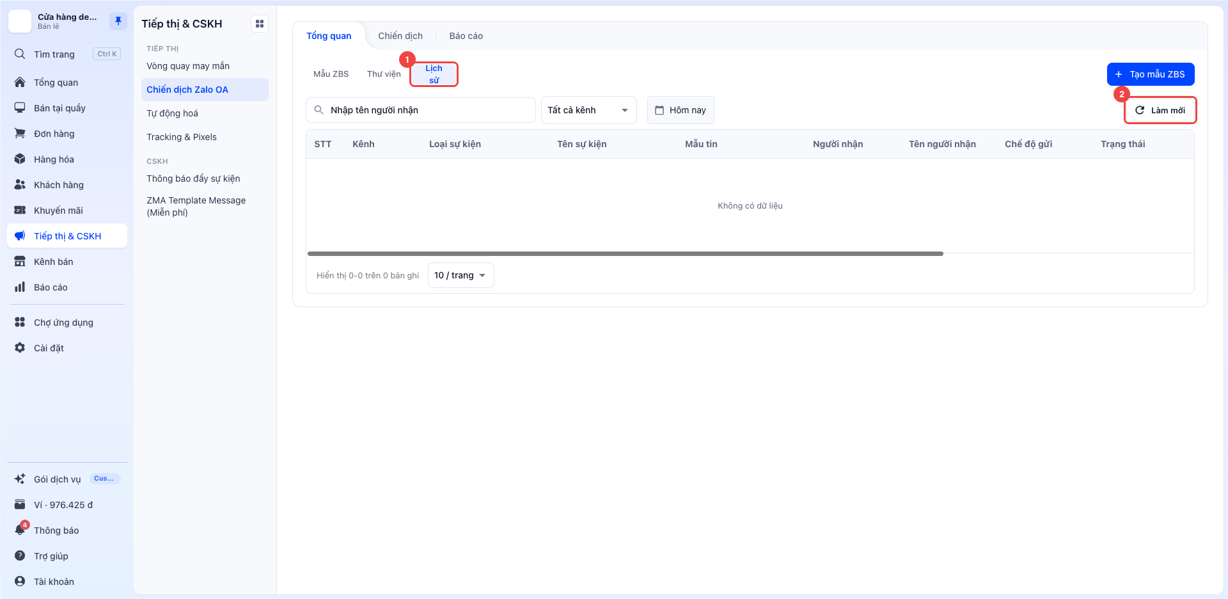
Task: Click the Tạo mẫu ZBS button
Action: pos(1151,74)
